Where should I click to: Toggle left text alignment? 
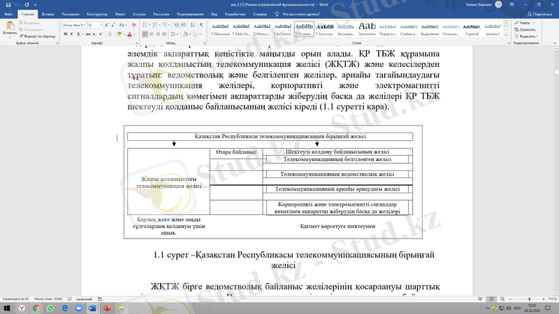coord(143,33)
